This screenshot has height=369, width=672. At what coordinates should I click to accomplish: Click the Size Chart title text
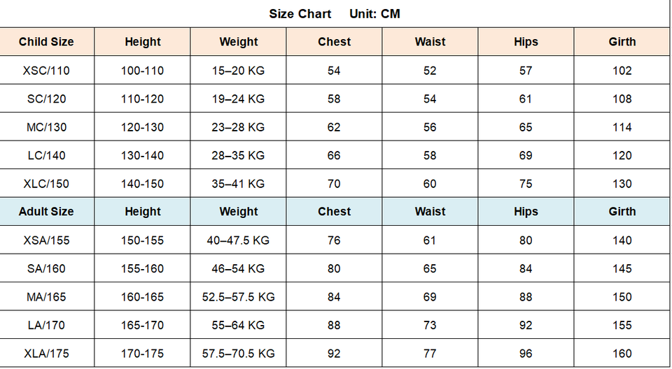(x=300, y=14)
